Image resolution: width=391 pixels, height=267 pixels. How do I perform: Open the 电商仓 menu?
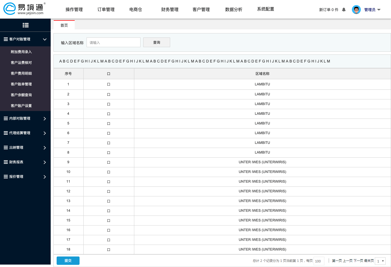coord(136,9)
